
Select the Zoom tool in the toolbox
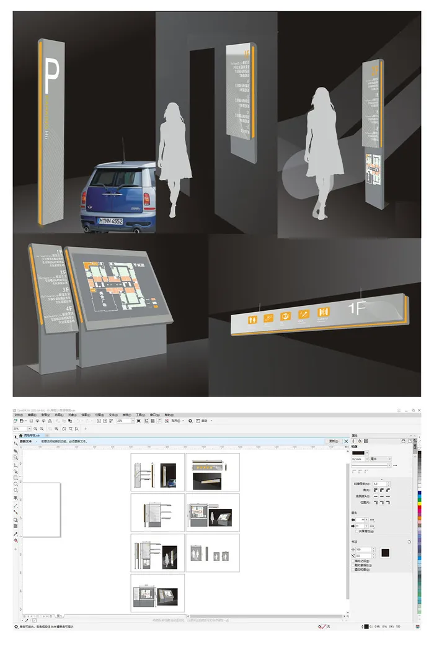pyautogui.click(x=16, y=458)
